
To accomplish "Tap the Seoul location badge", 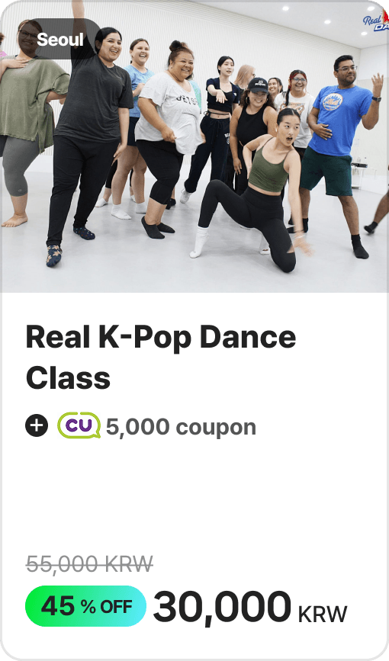I will click(60, 39).
